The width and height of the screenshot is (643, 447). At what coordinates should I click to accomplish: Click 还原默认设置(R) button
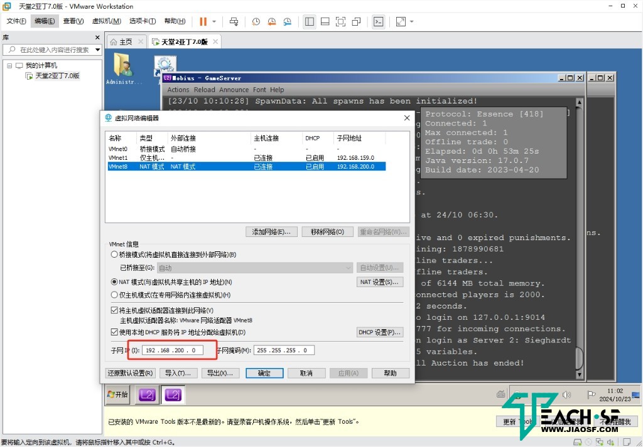(130, 373)
